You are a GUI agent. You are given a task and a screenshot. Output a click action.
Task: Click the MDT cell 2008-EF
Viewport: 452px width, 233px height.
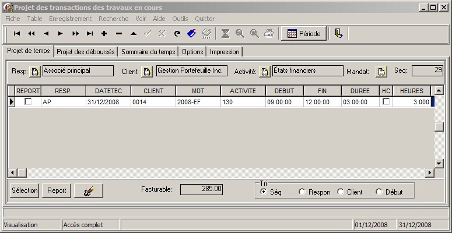click(x=198, y=102)
